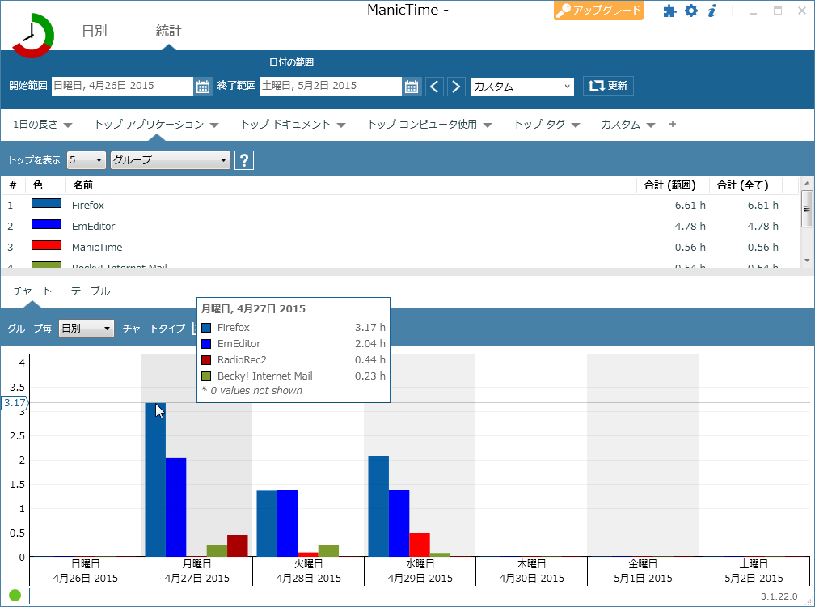Click the list scrollbar down arrow
Screen dimensions: 815x607
pyautogui.click(x=807, y=261)
